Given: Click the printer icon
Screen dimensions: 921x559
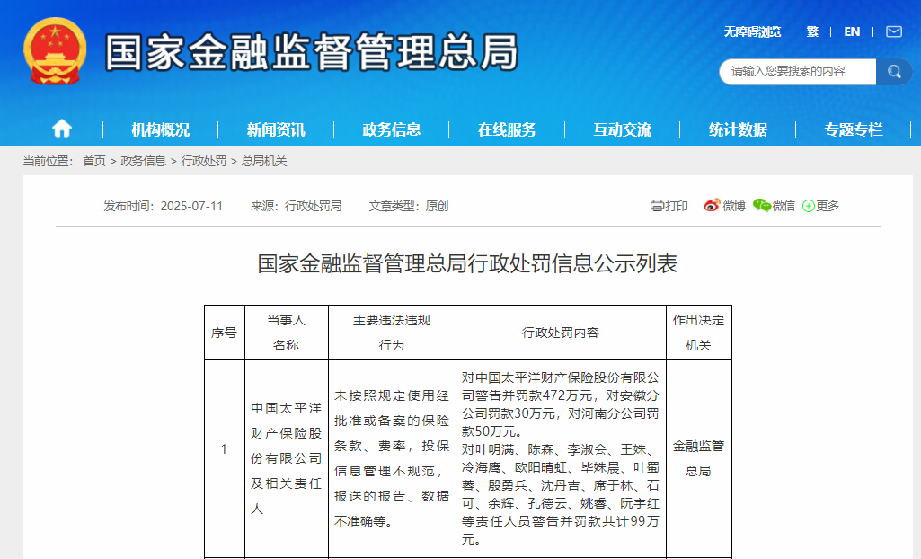Looking at the screenshot, I should 657,206.
